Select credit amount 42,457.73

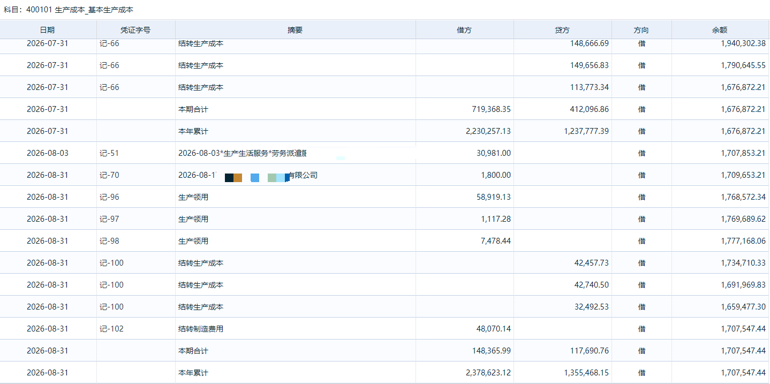click(x=591, y=263)
